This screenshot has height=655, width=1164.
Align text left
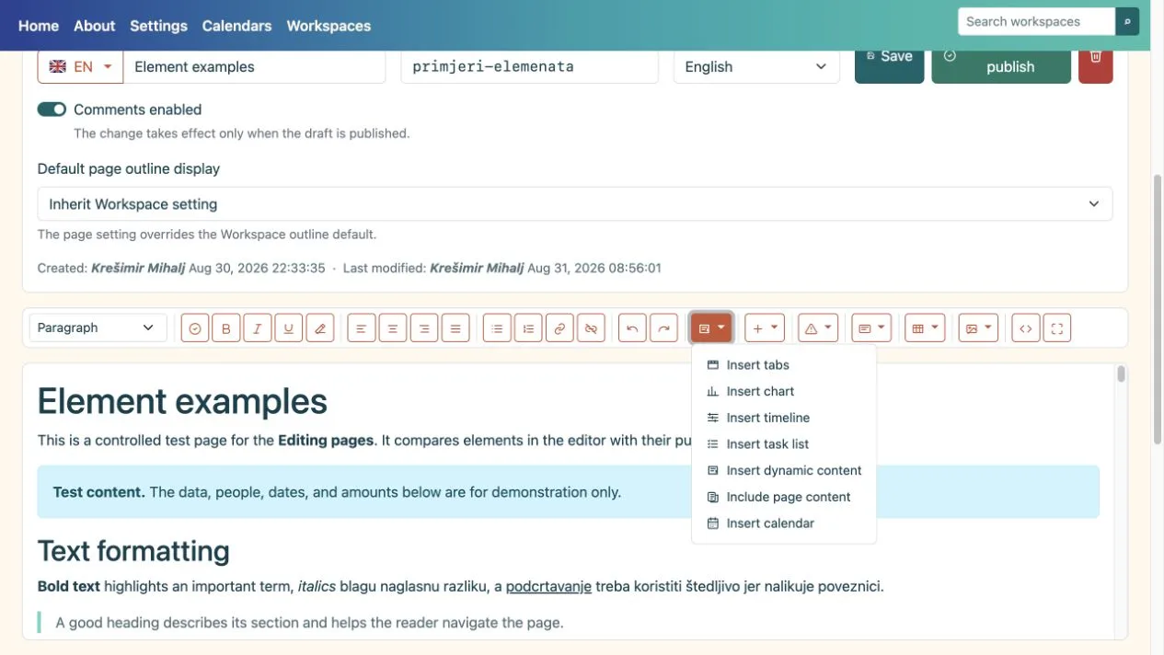[362, 328]
